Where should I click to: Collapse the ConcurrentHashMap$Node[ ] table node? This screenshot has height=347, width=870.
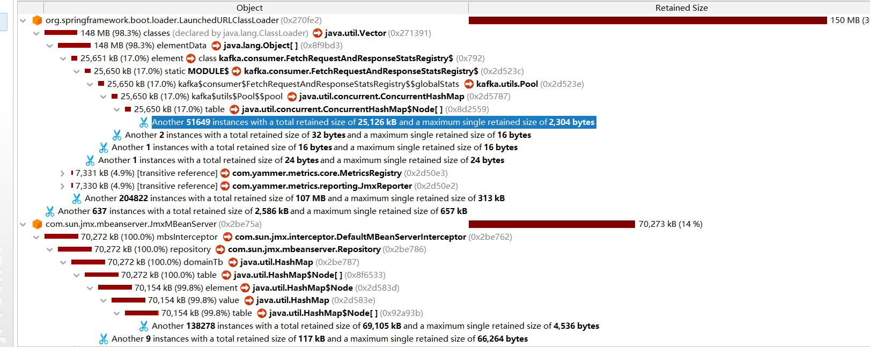[x=116, y=109]
